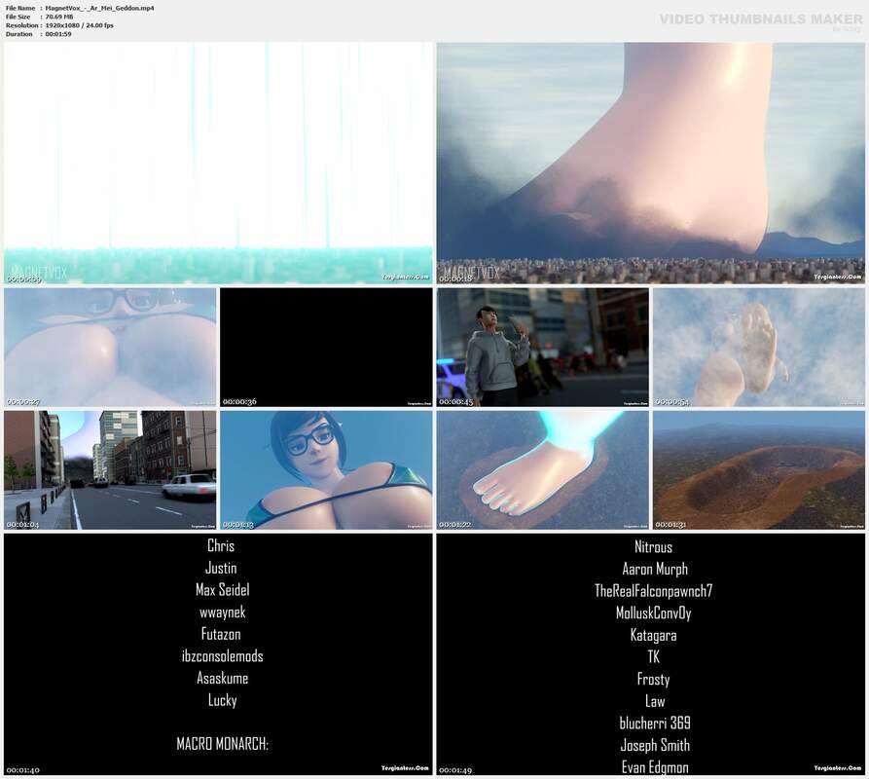Click the credit name blucherri 369

tap(655, 723)
